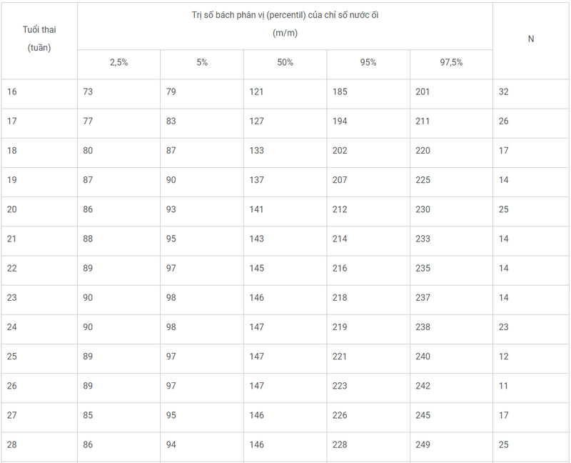The height and width of the screenshot is (463, 571).
Task: Select the 50% column header
Action: click(x=285, y=62)
